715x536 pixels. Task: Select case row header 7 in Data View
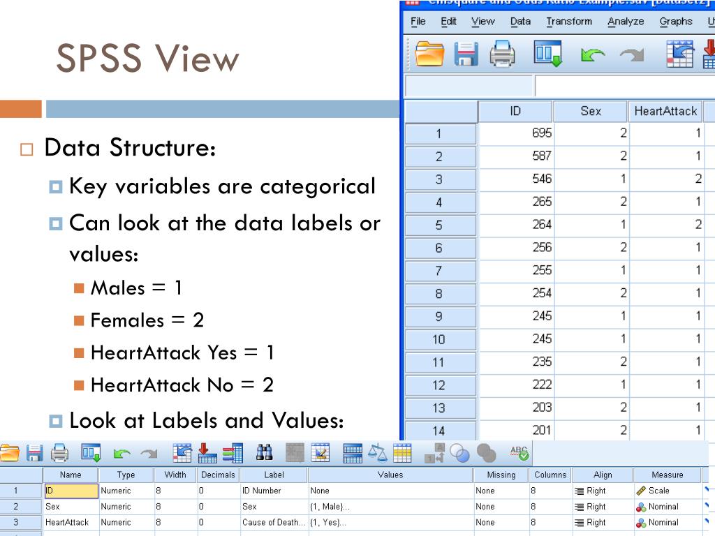tap(441, 271)
